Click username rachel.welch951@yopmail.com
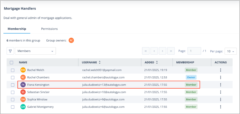240x114 pixels. pos(102,70)
